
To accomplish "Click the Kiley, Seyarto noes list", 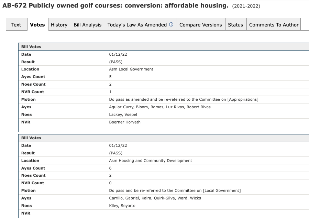I will (122, 206).
